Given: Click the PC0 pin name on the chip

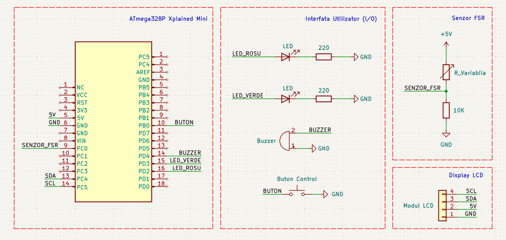Looking at the screenshot, I should point(82,149).
